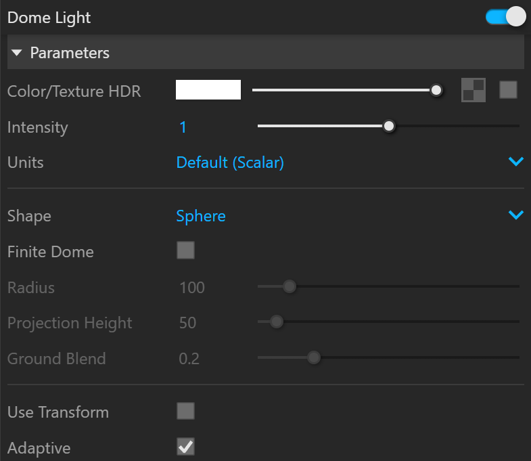Click the white Color/Texture HDR swatch

[208, 90]
